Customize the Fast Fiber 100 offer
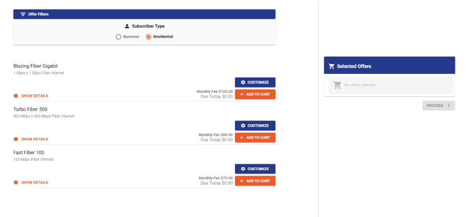Screen dimensions: 466x217 pos(255,169)
